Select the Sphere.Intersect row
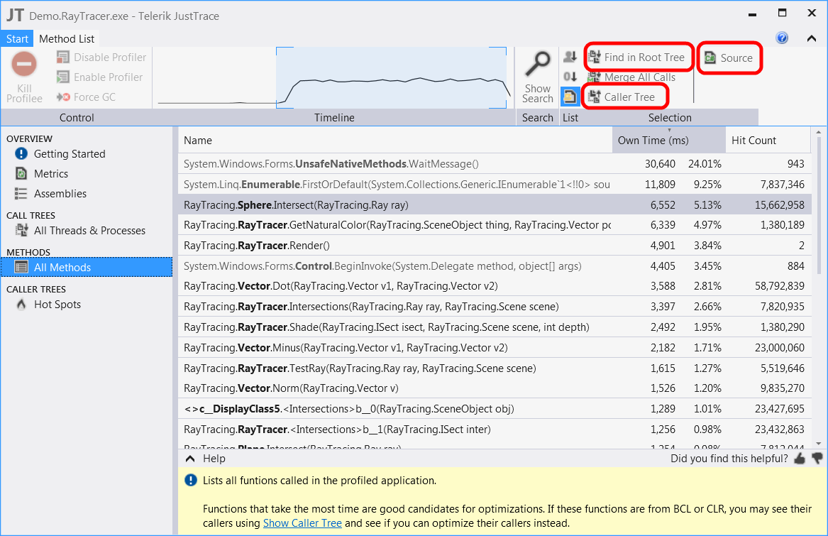This screenshot has width=828, height=536. 495,204
